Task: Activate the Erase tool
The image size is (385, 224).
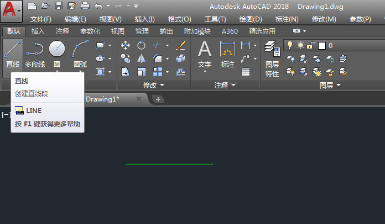Action: click(x=180, y=45)
